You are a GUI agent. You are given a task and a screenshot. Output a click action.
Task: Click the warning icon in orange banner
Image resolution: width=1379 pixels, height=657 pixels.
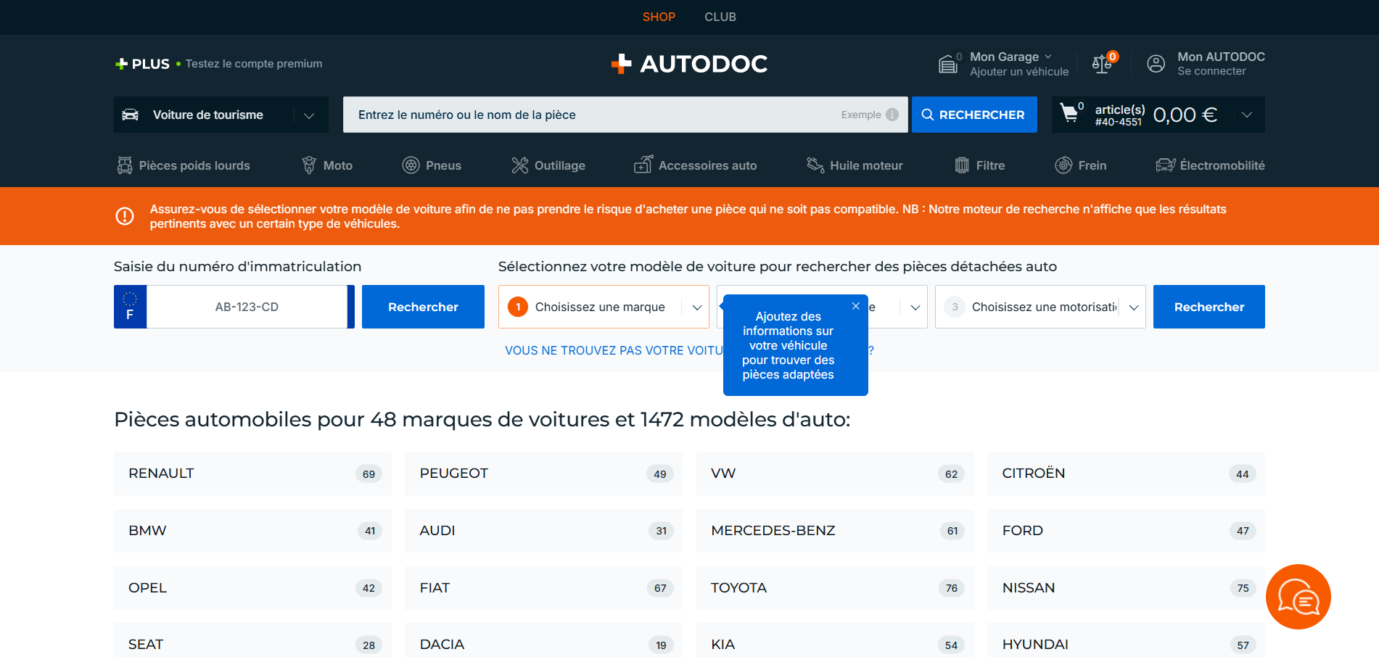pyautogui.click(x=125, y=216)
